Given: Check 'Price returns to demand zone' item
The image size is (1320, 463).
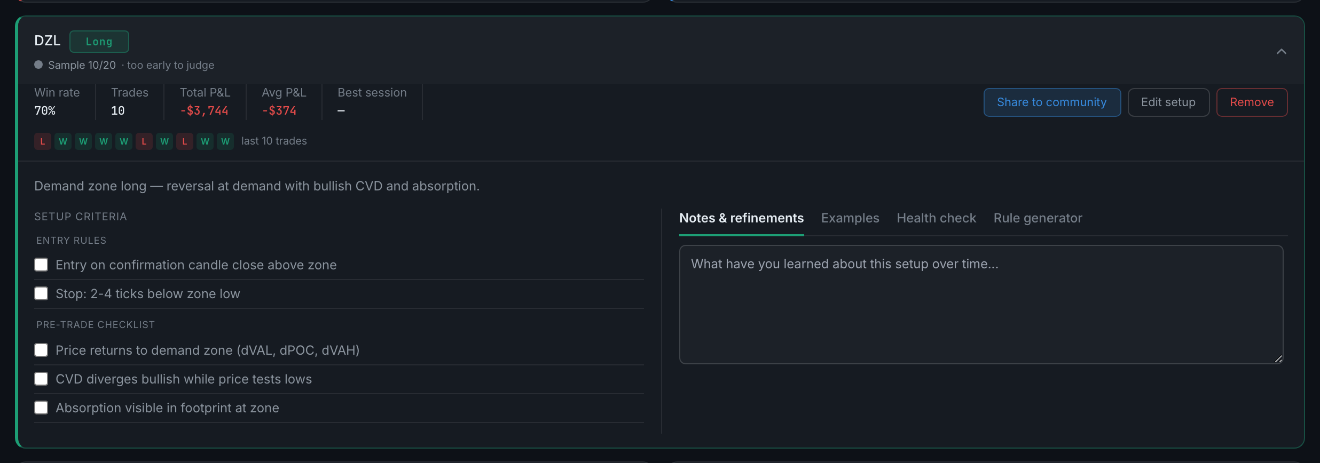Looking at the screenshot, I should [x=41, y=350].
